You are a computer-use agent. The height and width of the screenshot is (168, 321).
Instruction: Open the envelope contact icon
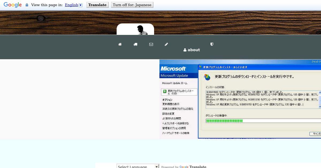tap(151, 45)
